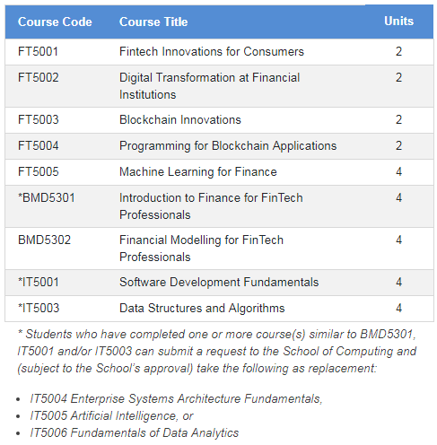437x445 pixels.
Task: Click Financial Modelling for FinTech Professionals
Action: [201, 249]
